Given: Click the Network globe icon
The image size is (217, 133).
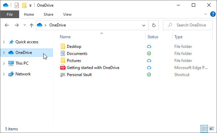Looking at the screenshot, I should point(11,74).
